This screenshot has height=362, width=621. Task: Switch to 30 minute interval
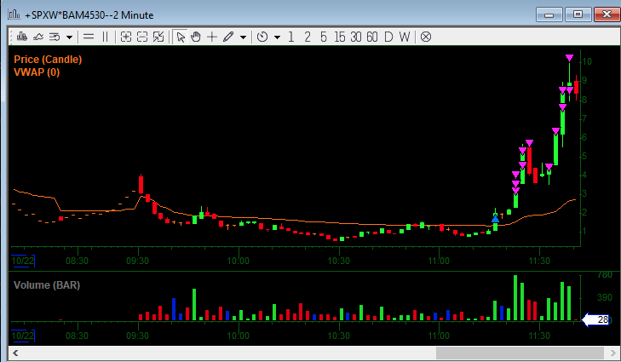pyautogui.click(x=356, y=37)
